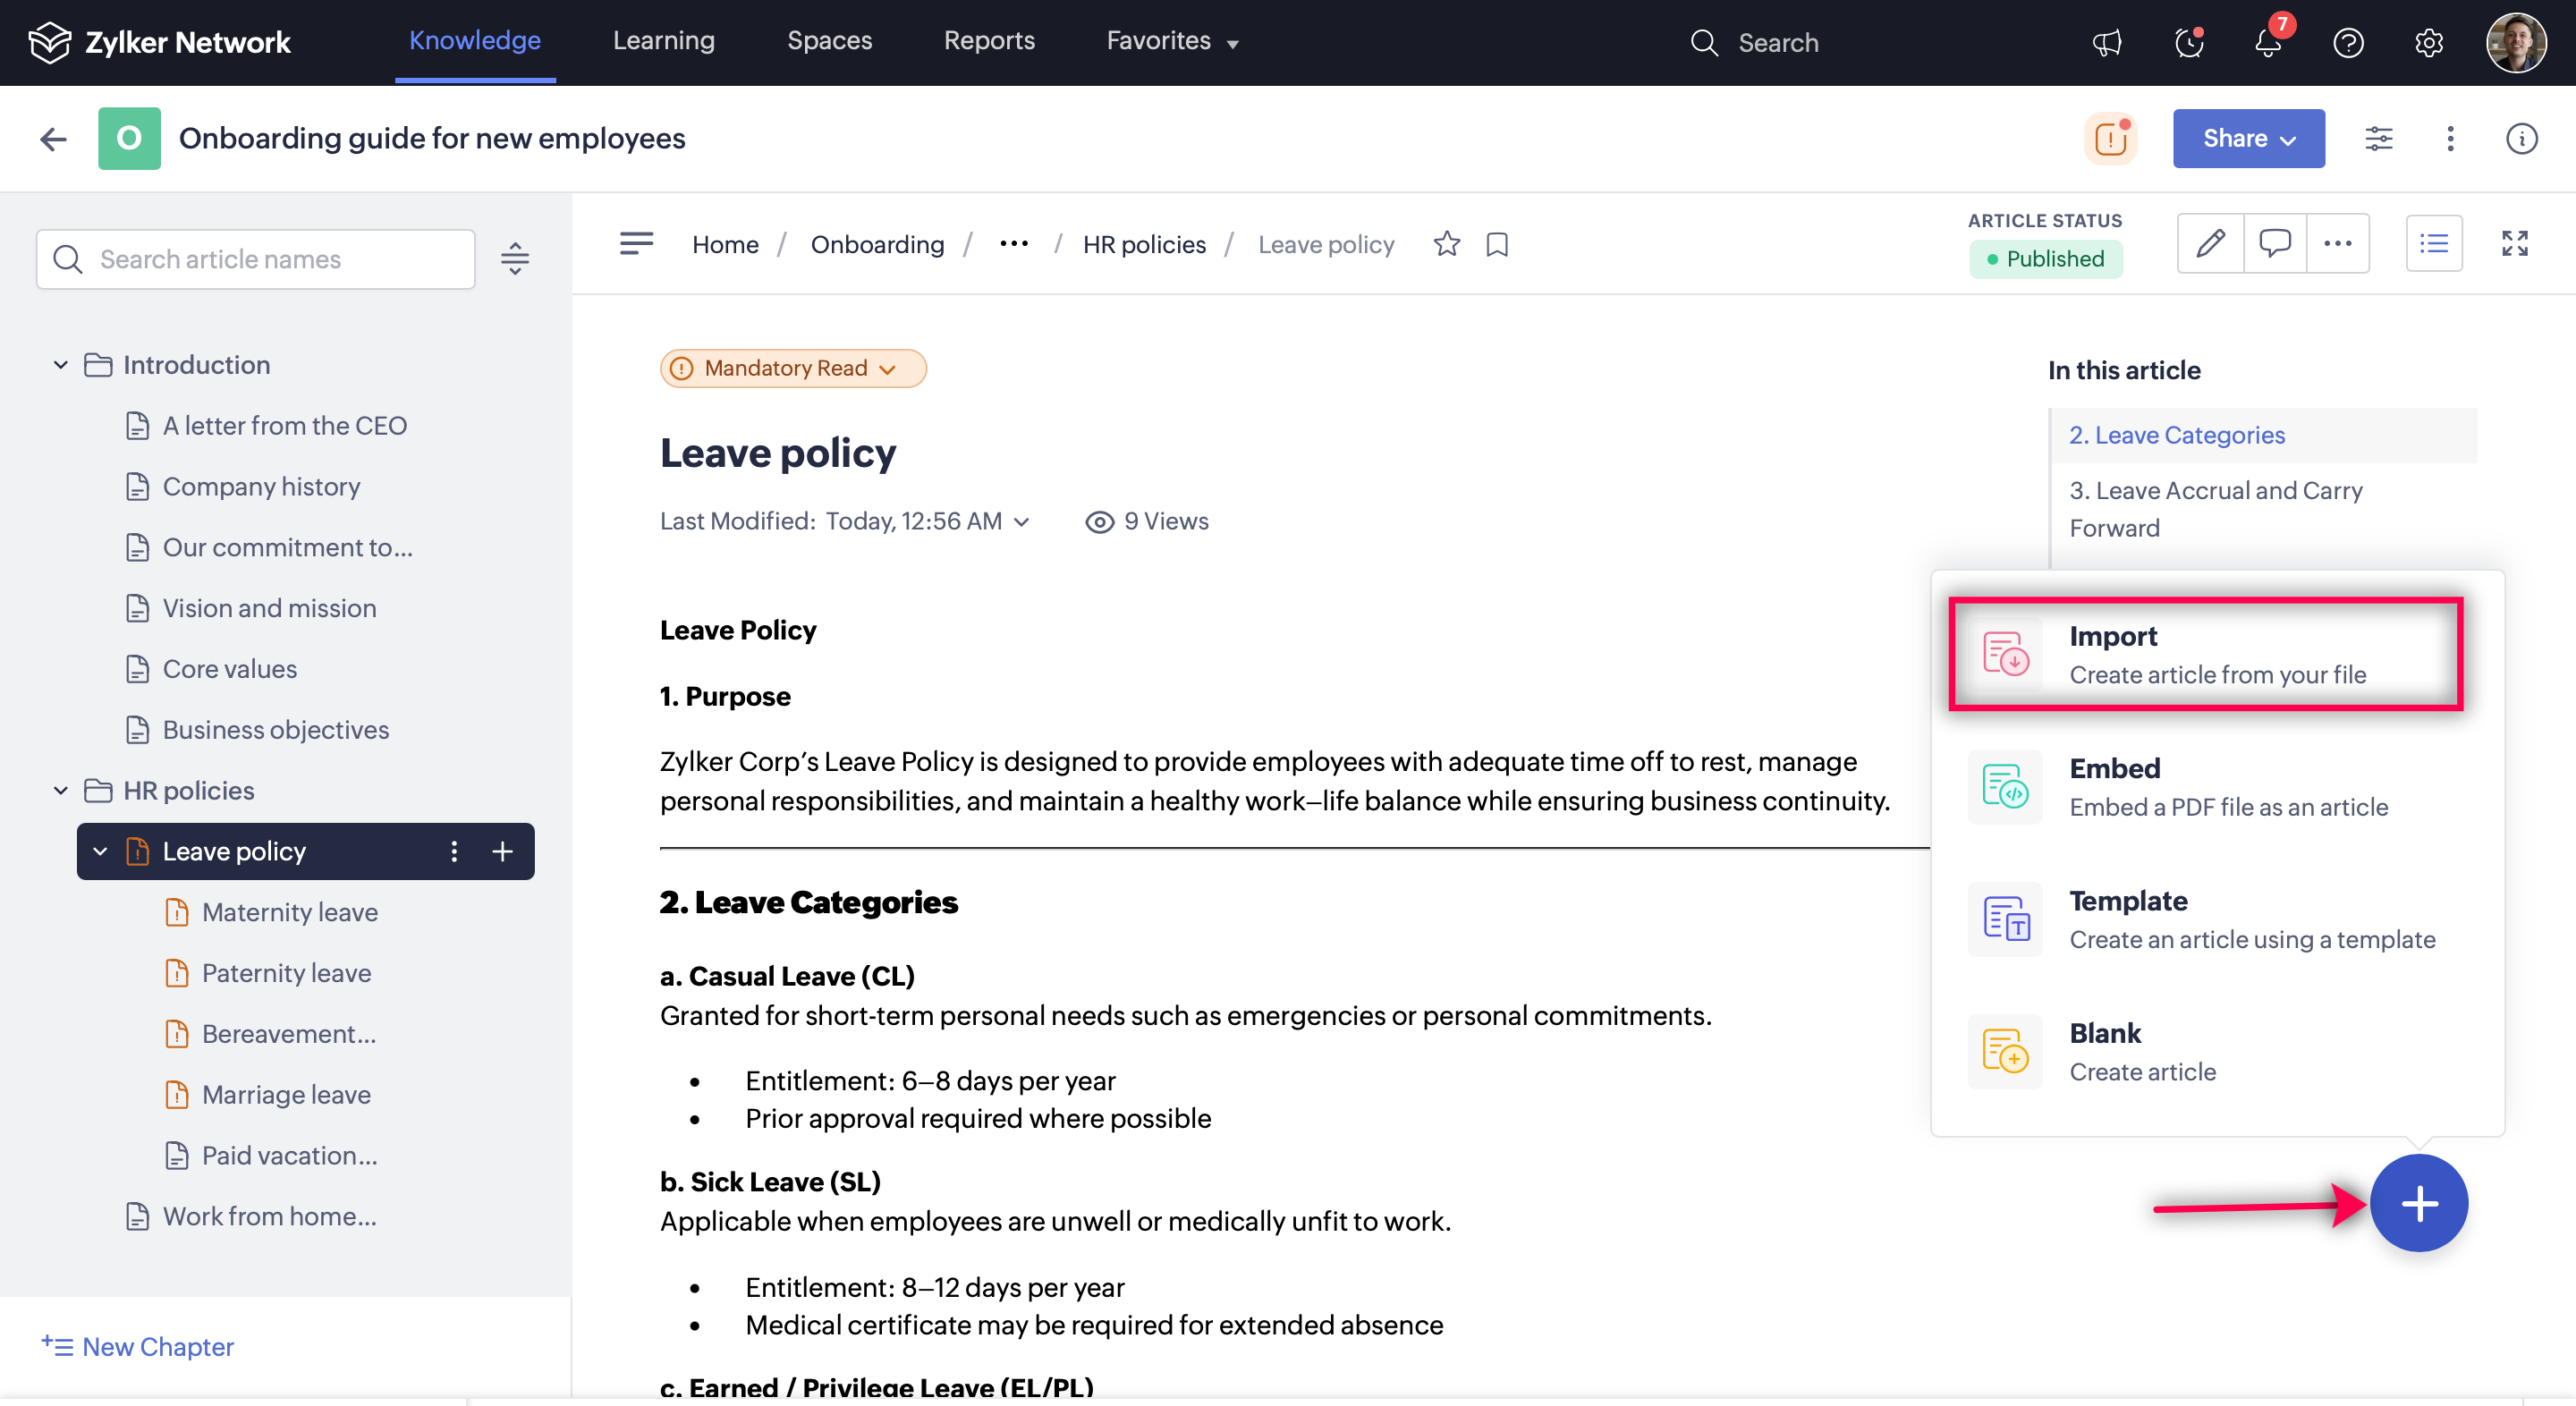Open the article comments icon

pyautogui.click(x=2274, y=243)
